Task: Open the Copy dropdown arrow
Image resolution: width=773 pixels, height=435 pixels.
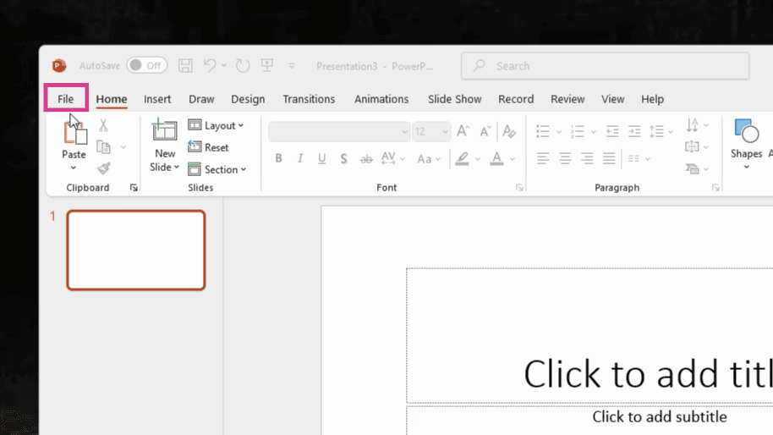Action: click(x=123, y=147)
